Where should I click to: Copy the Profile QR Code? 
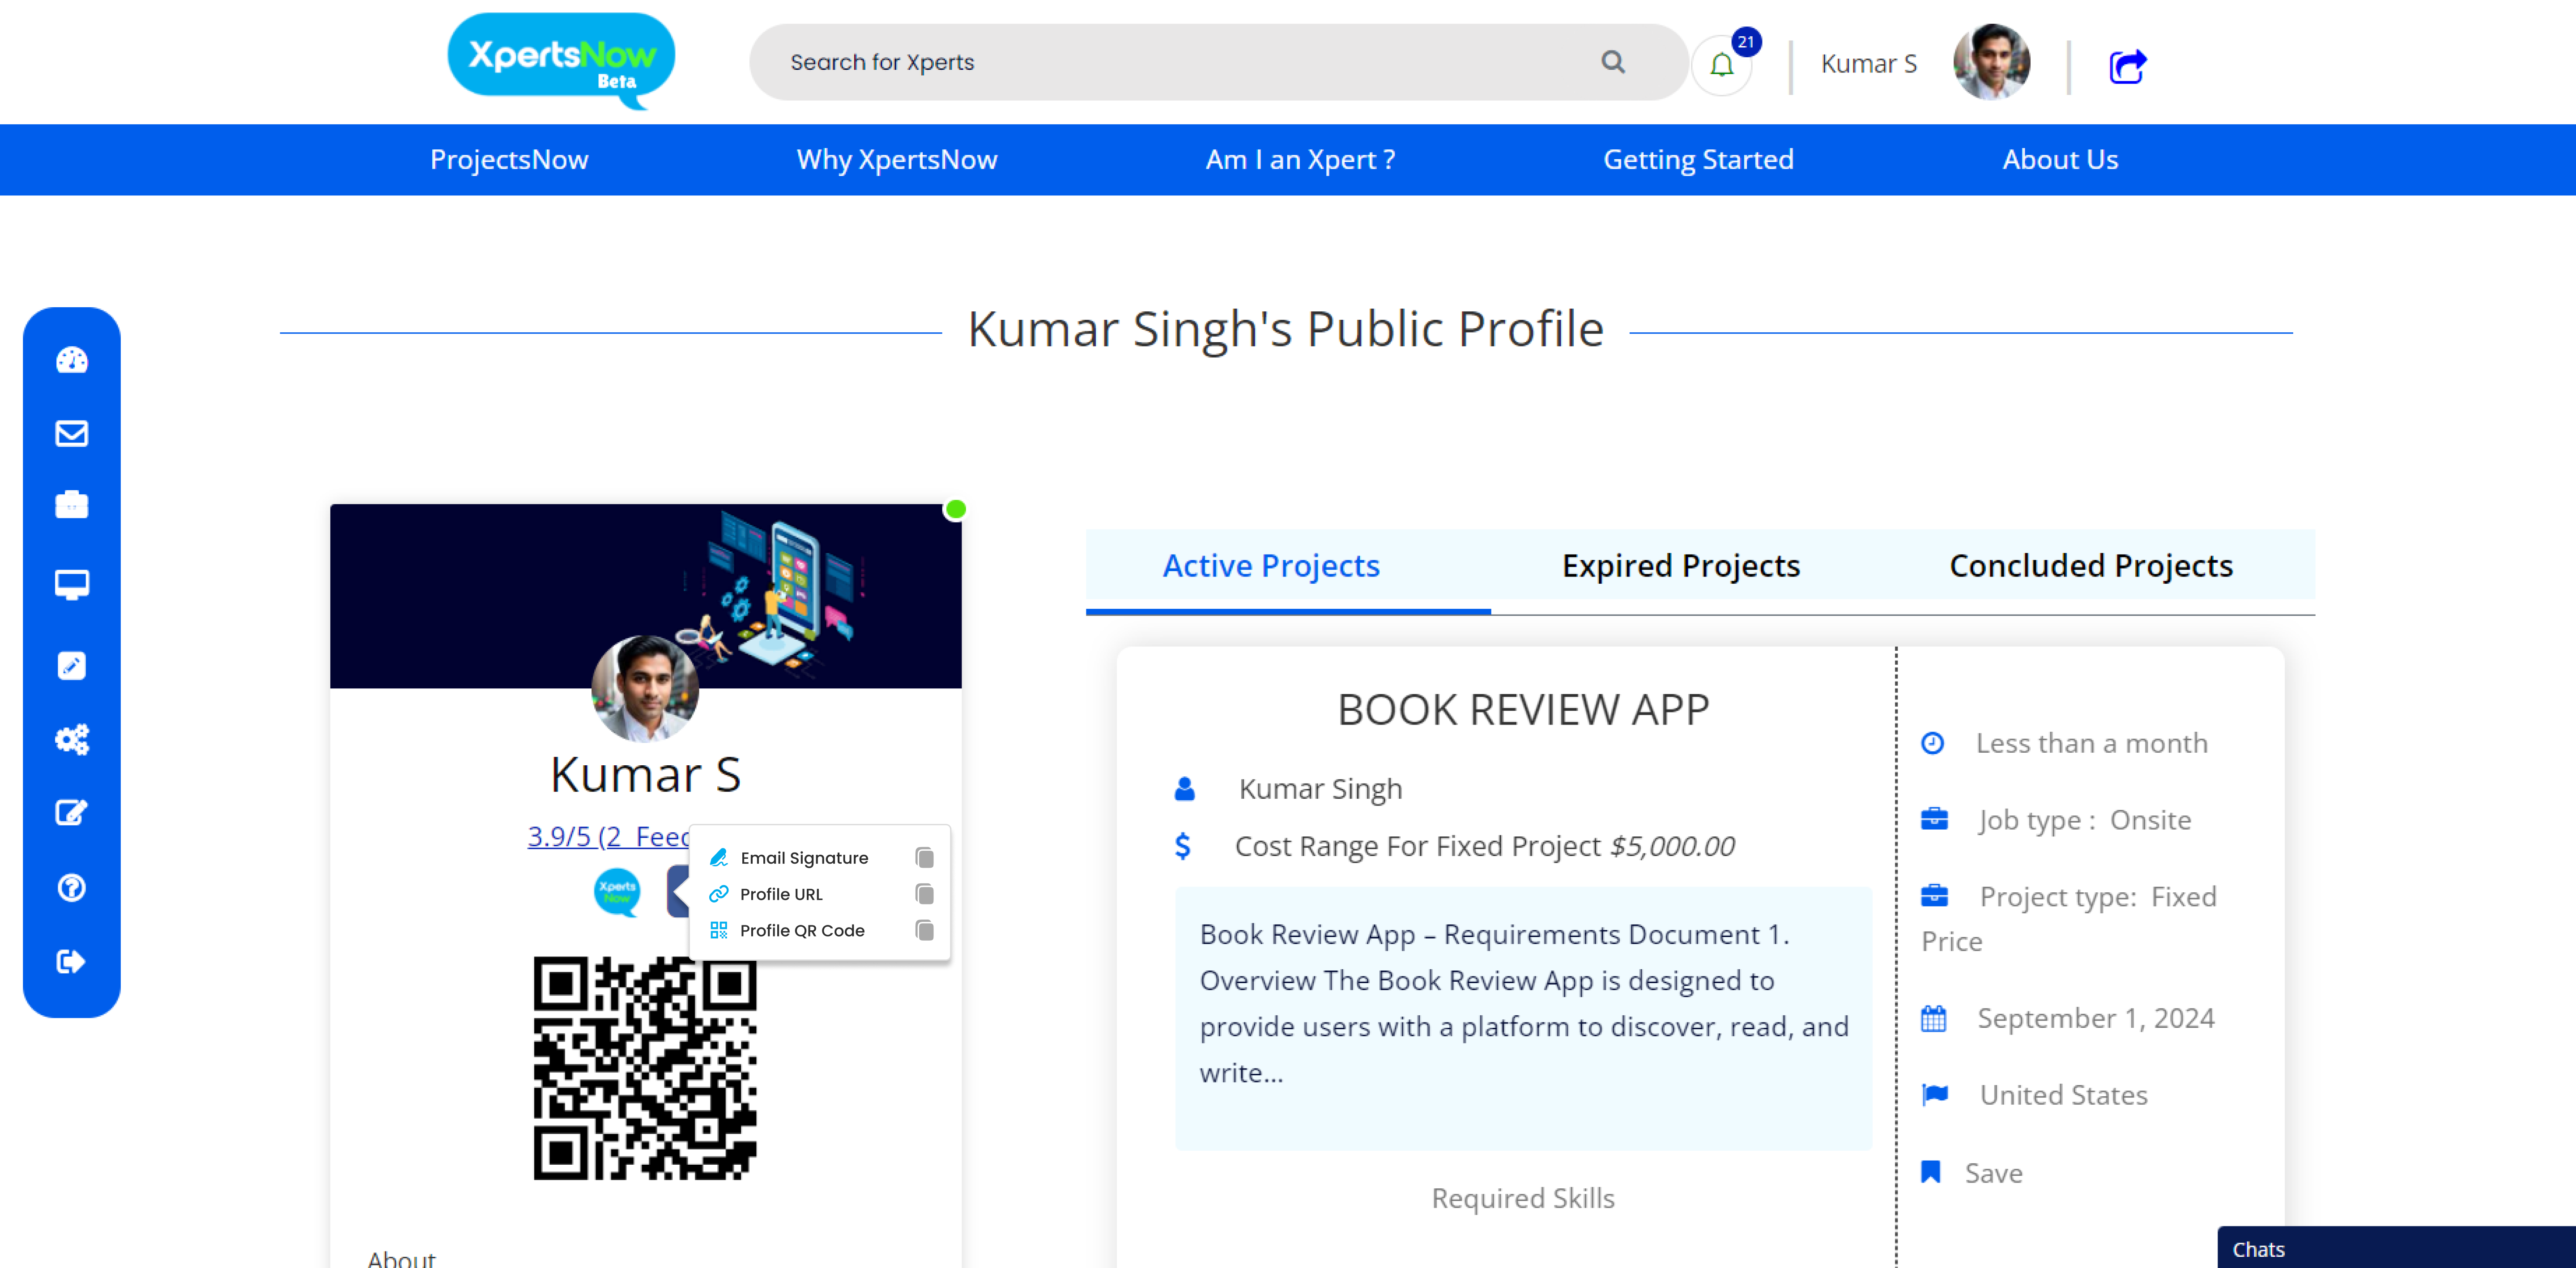(x=925, y=930)
